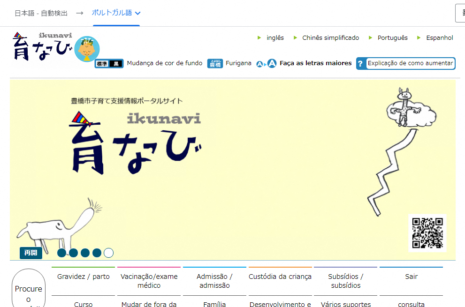This screenshot has width=465, height=307.
Task: Click the QR code on the banner
Action: (427, 232)
